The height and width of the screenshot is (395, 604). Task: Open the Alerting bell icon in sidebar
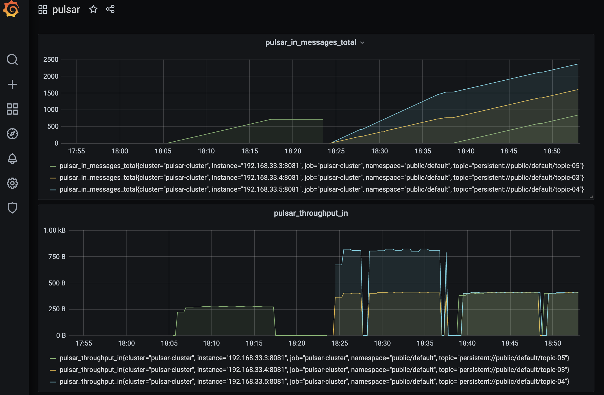coord(12,158)
